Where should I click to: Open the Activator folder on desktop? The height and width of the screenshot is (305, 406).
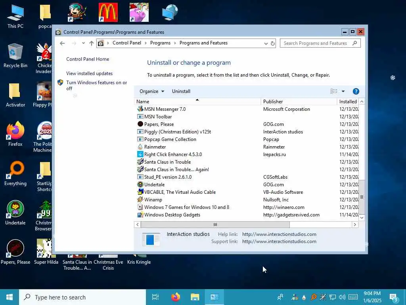[15, 95]
